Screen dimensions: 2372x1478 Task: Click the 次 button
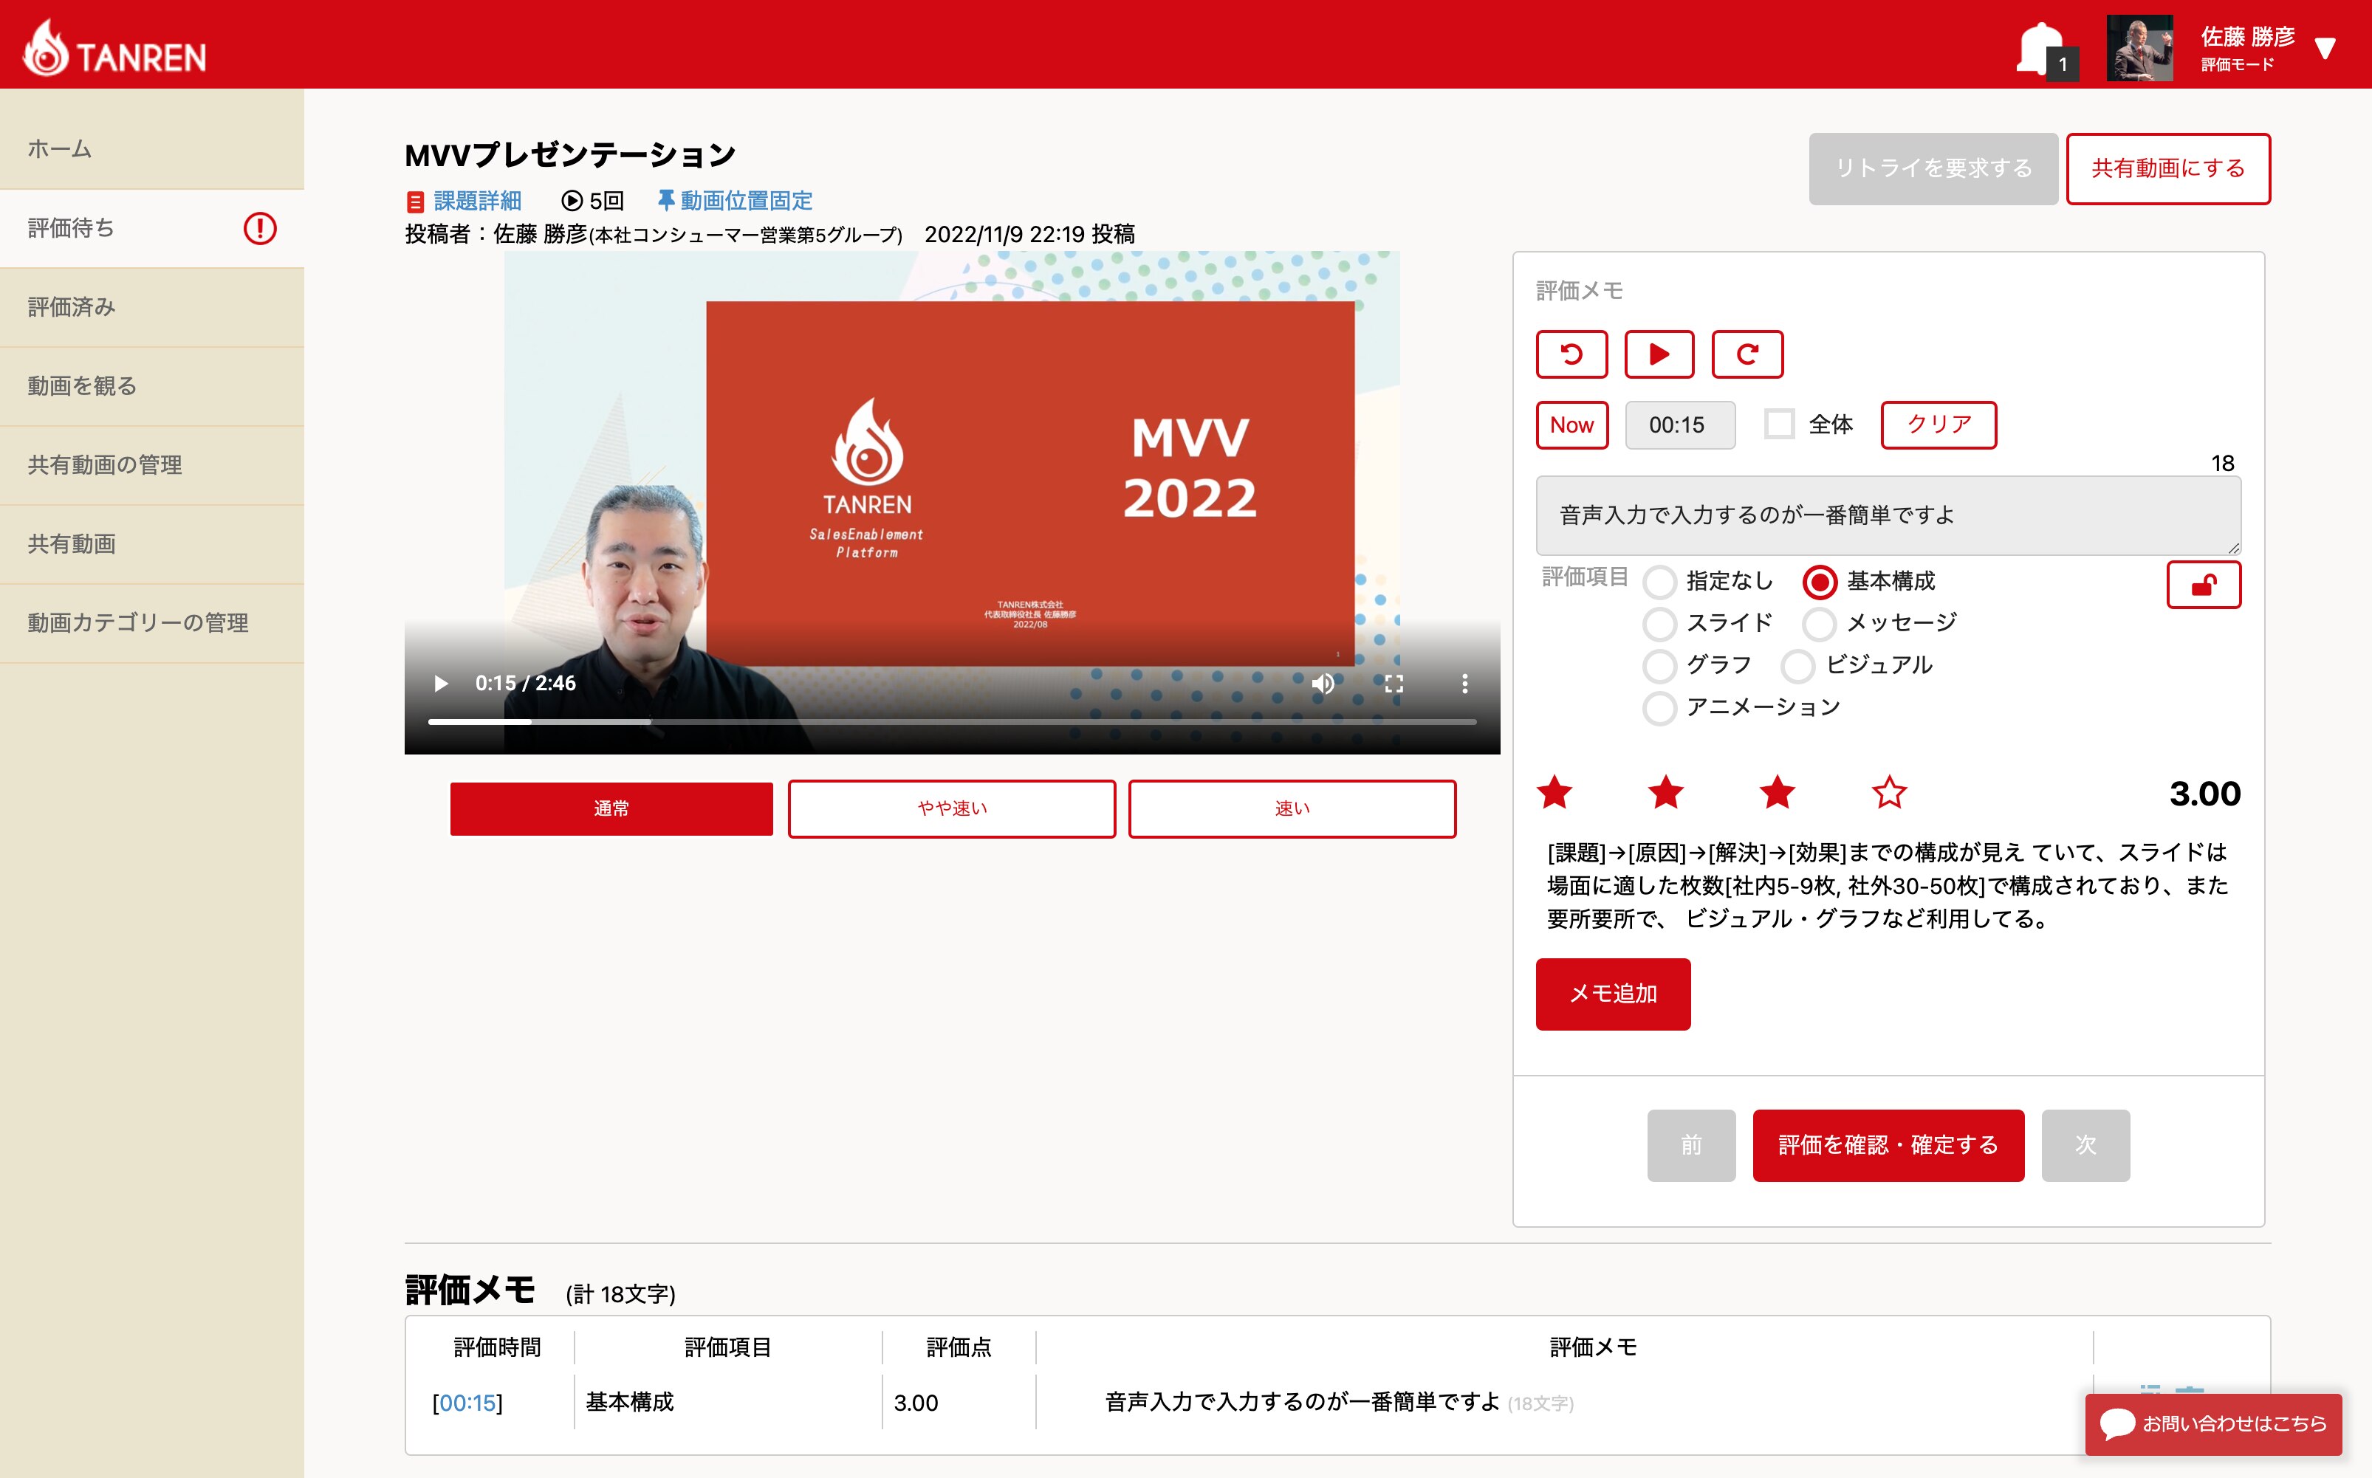pos(2085,1144)
